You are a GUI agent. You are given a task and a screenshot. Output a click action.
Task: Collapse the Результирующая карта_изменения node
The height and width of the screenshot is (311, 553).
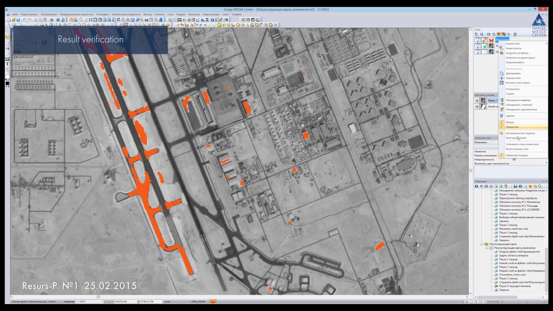[x=486, y=248]
